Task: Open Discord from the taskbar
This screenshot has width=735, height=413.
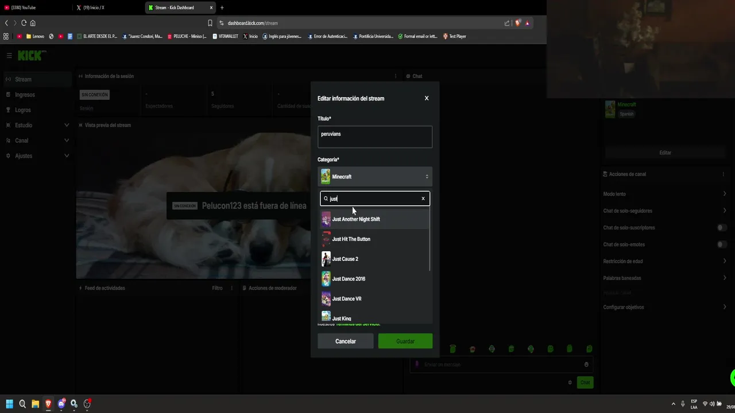Action: point(61,404)
